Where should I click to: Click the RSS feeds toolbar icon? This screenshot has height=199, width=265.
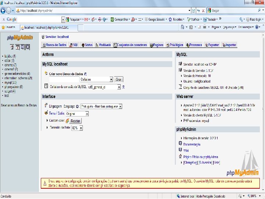[x=191, y=27]
